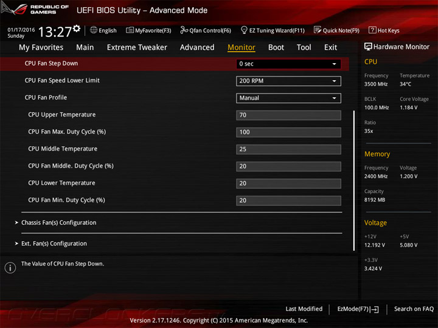The height and width of the screenshot is (328, 438).
Task: Click the EZ Tuning Wizard lightbulb icon
Action: [x=244, y=30]
